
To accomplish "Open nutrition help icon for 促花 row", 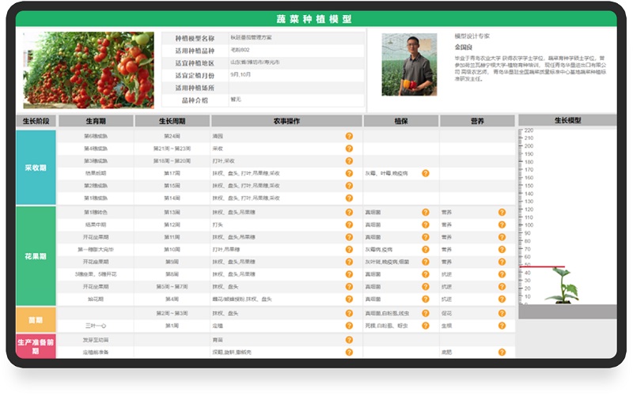I will [502, 313].
